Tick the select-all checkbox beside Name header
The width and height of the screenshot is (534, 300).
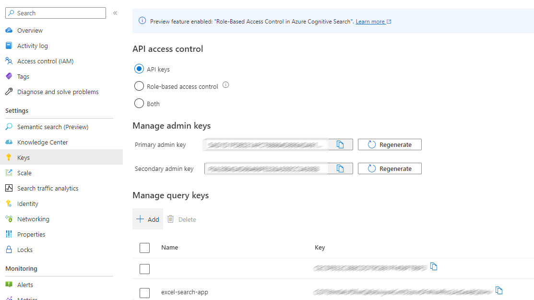(x=145, y=248)
